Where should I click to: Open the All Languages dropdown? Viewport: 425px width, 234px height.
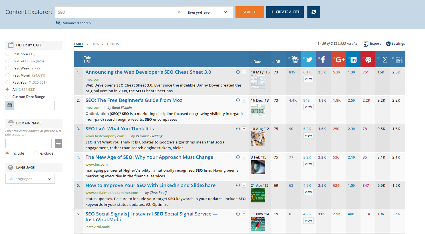30,179
